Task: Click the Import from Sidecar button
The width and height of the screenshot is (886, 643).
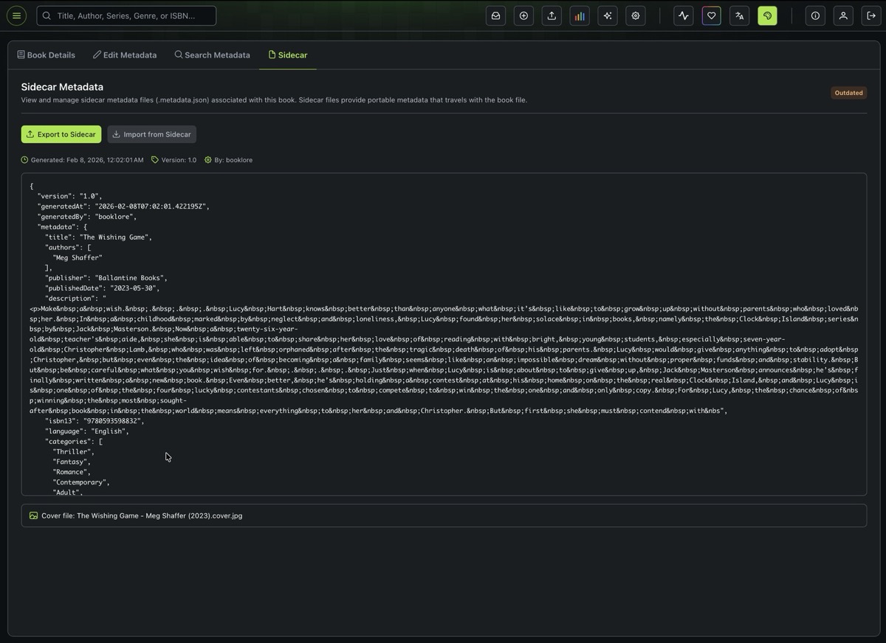Action: pyautogui.click(x=151, y=134)
